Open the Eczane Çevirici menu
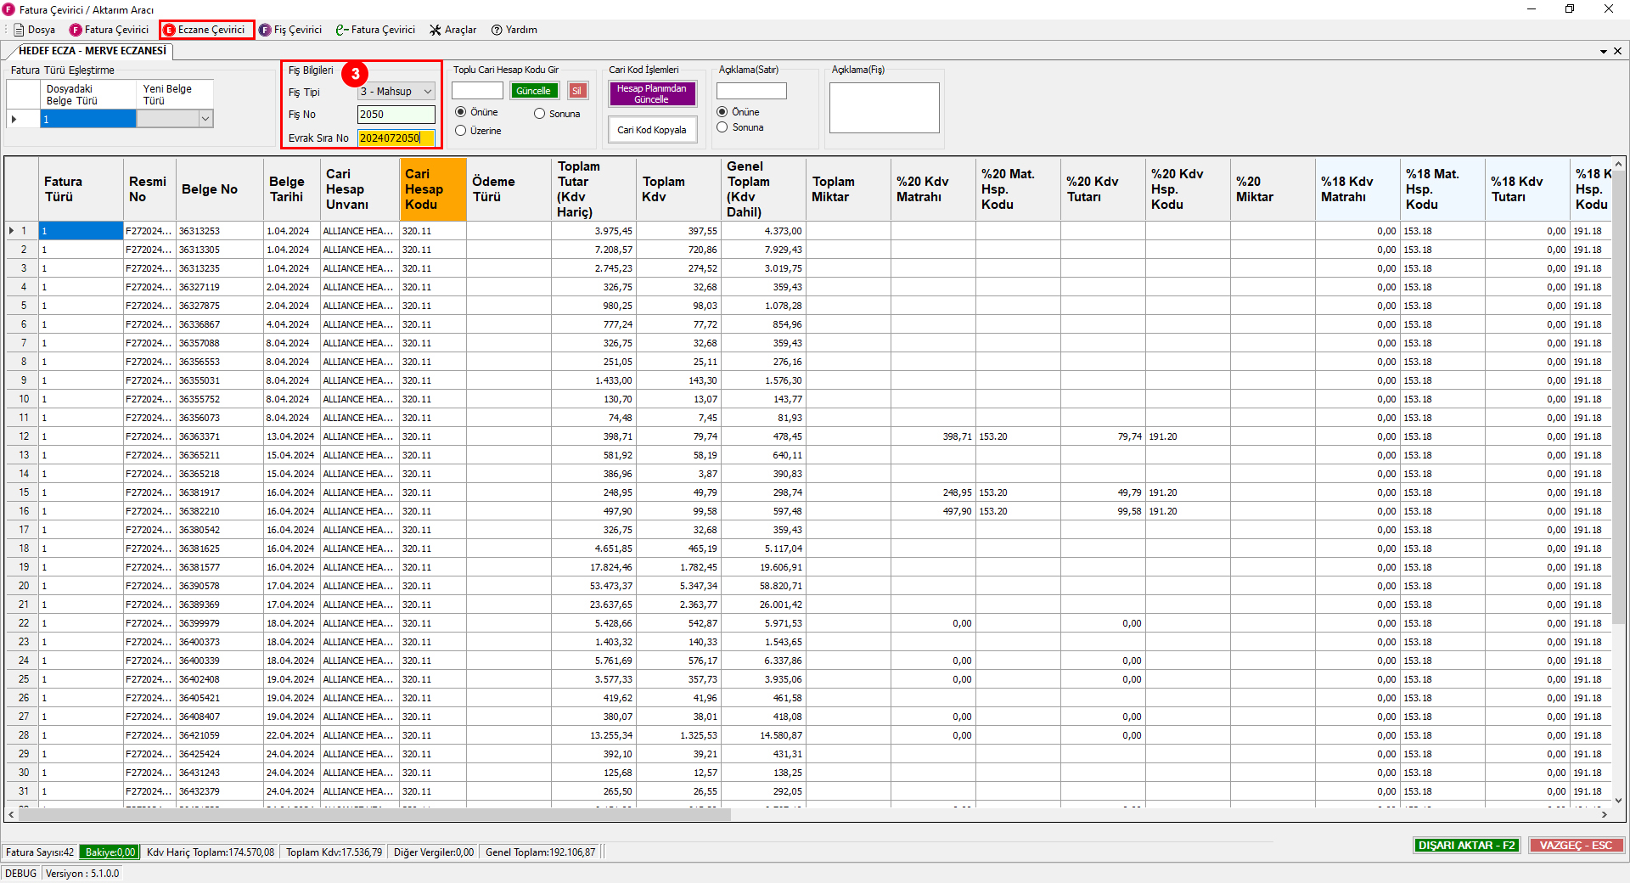The width and height of the screenshot is (1630, 883). click(x=204, y=30)
